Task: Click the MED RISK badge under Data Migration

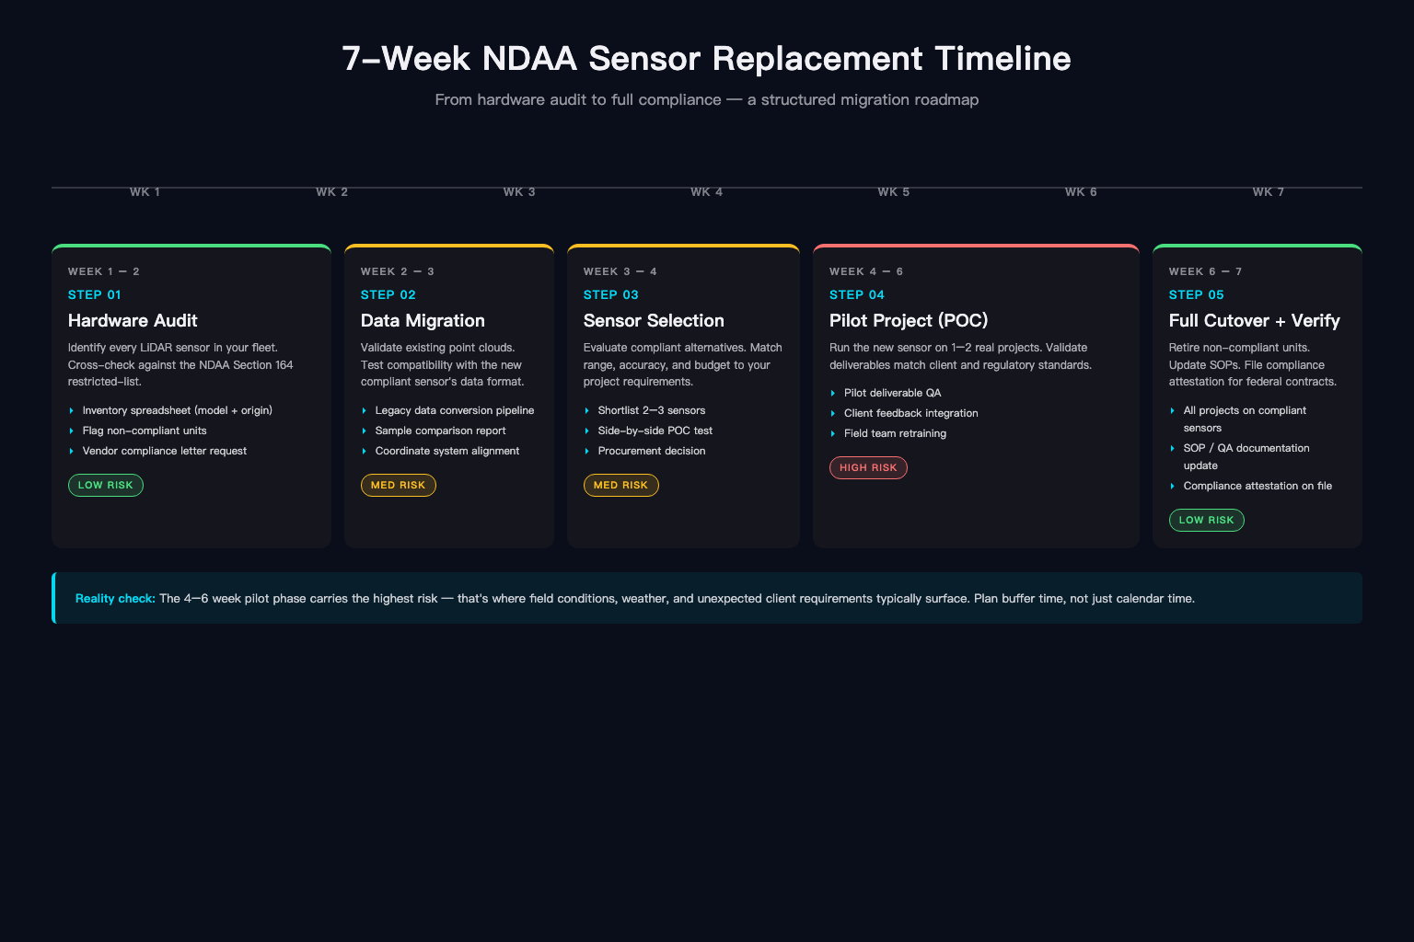Action: [x=399, y=485]
